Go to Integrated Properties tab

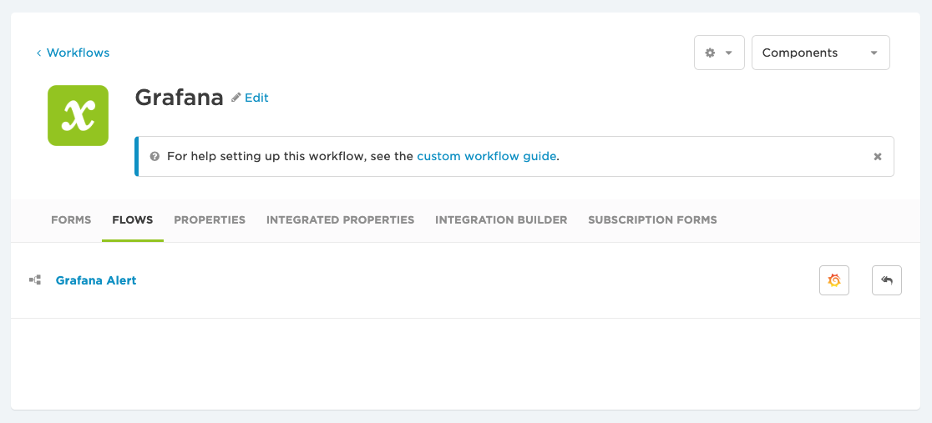point(340,219)
